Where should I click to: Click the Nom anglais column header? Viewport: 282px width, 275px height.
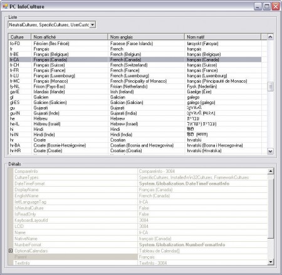pos(146,37)
